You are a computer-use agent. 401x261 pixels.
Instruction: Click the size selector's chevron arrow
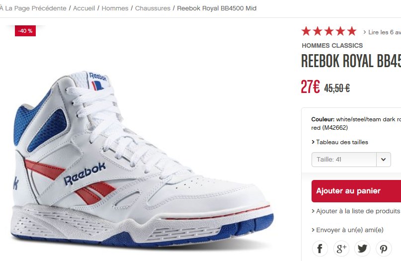tap(383, 160)
